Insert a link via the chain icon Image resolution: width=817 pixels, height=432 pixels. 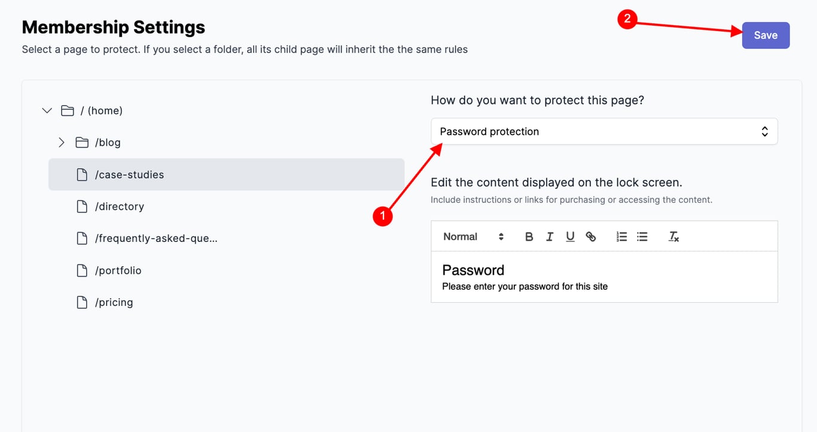tap(591, 237)
